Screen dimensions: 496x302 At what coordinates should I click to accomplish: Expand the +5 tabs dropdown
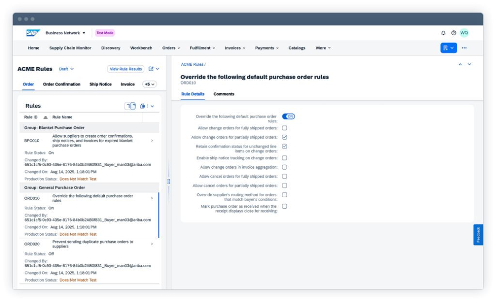pos(149,84)
